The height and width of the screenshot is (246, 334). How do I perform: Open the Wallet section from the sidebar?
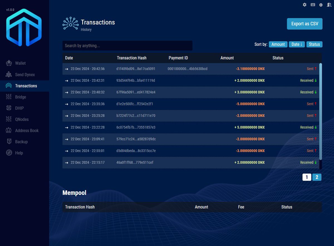[x=20, y=63]
